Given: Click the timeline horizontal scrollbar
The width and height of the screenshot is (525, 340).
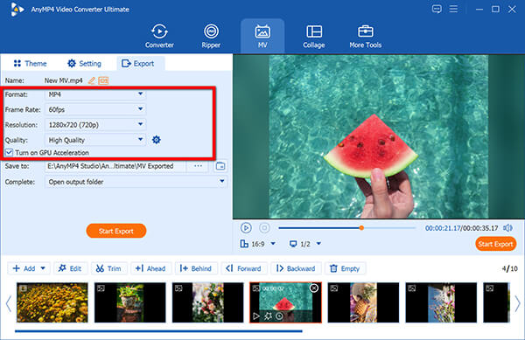Looking at the screenshot, I should (x=158, y=331).
